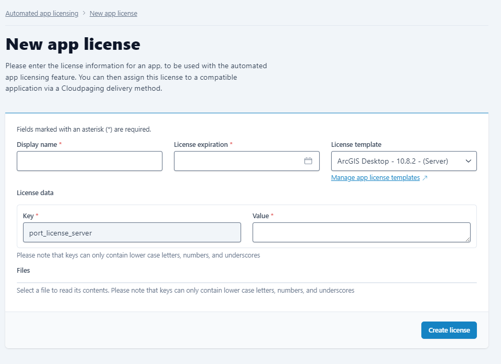Expand the License template chevron arrow

(468, 161)
